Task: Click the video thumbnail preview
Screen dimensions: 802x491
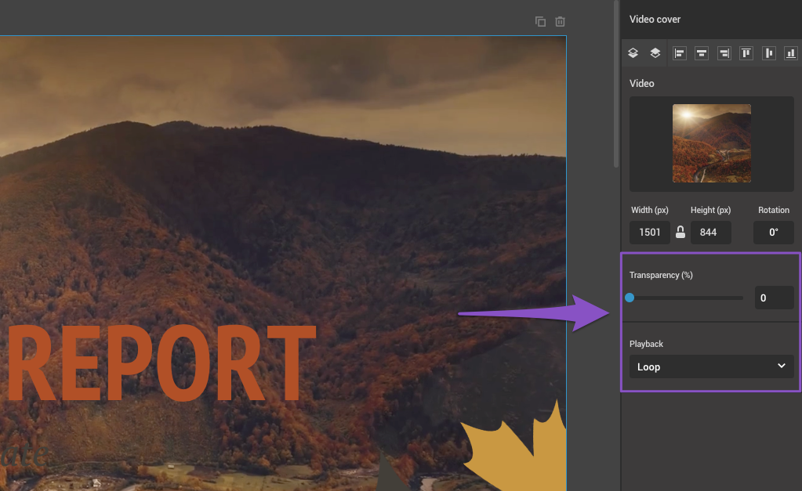Action: click(x=711, y=143)
